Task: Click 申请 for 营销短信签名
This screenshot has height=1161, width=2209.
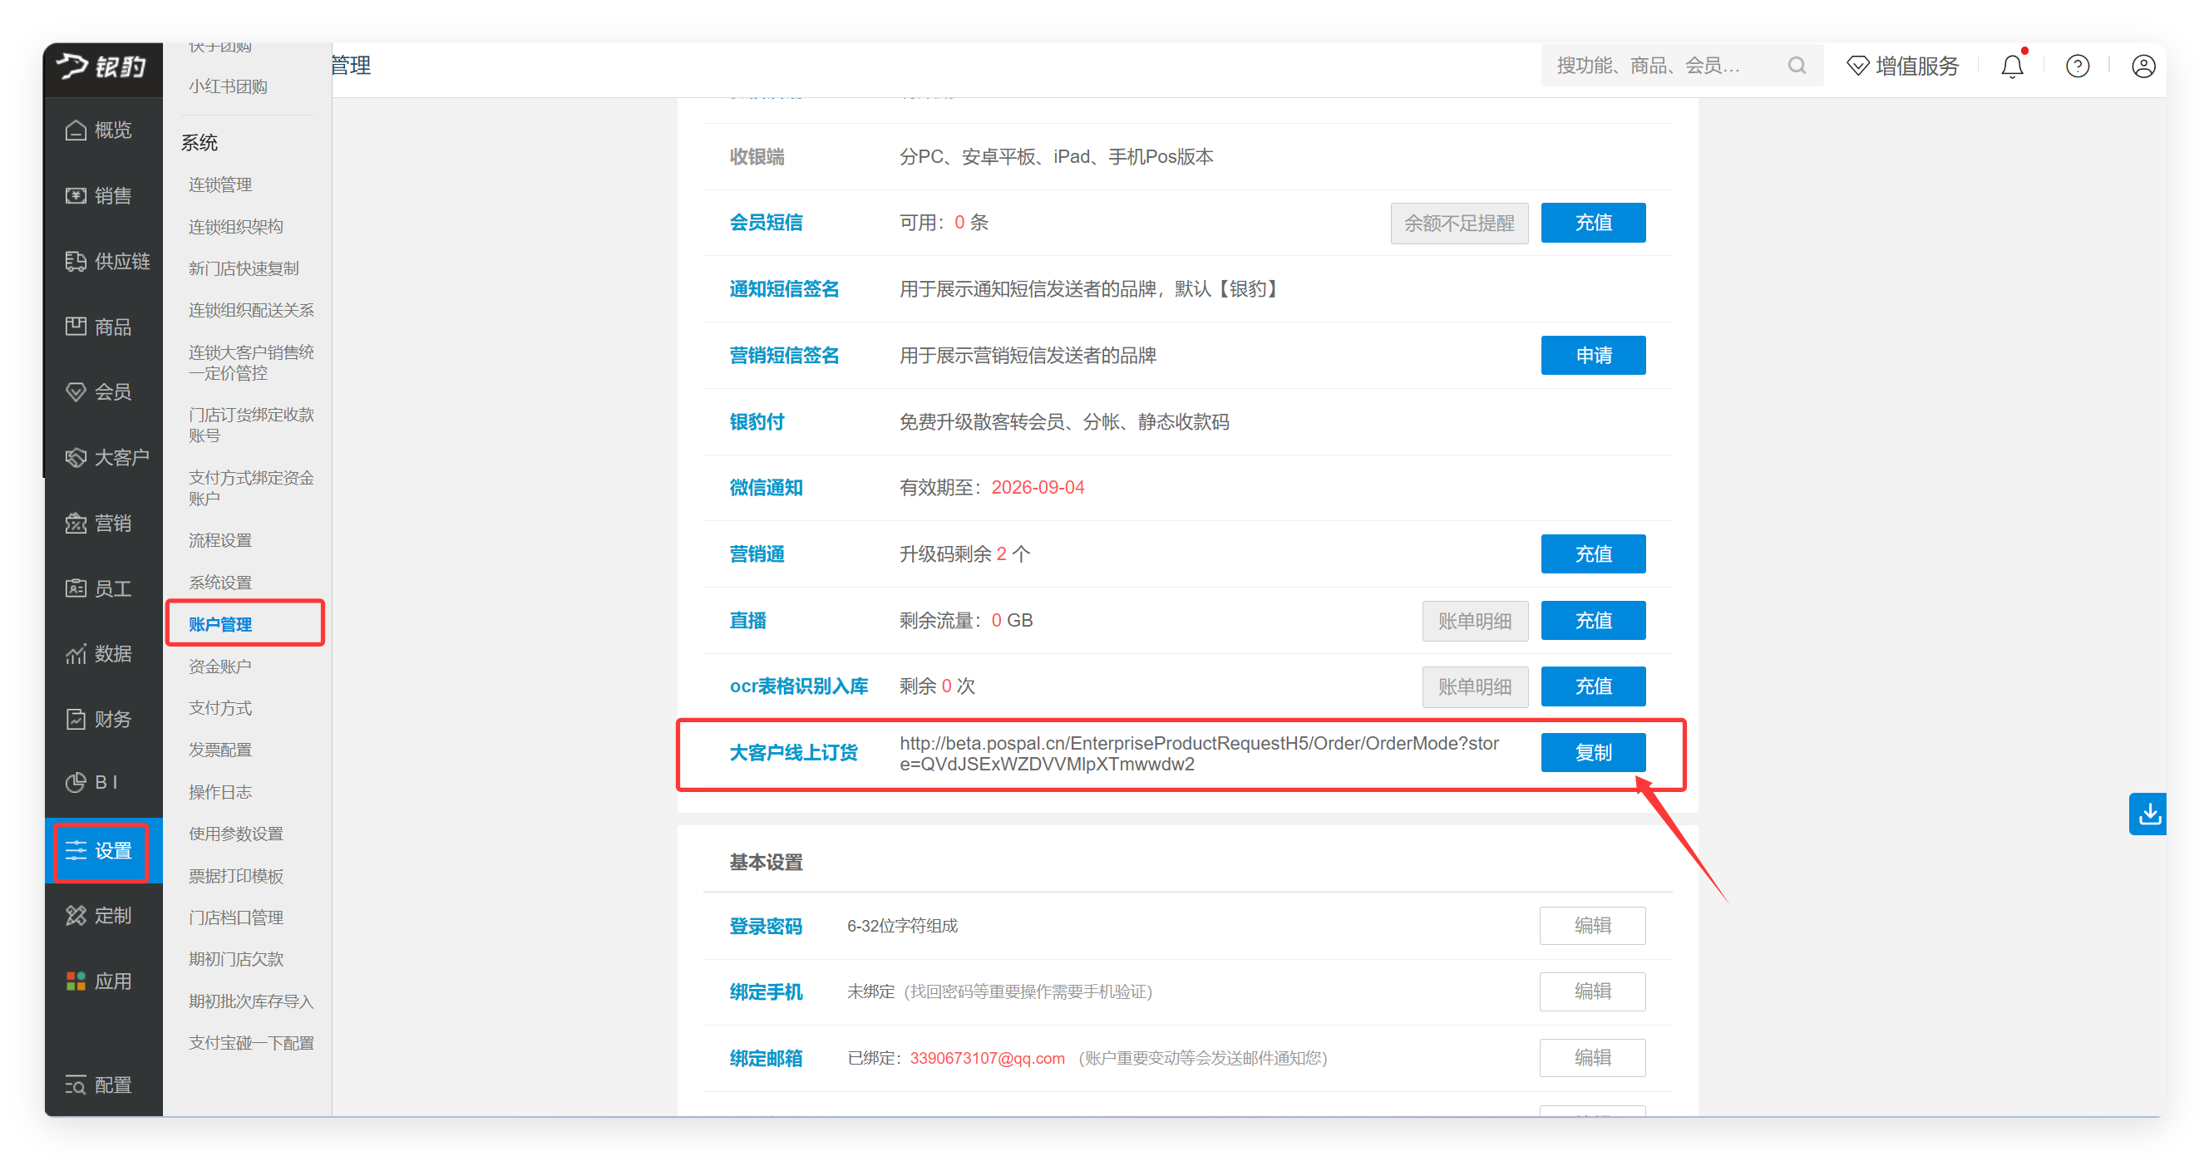Action: point(1593,355)
